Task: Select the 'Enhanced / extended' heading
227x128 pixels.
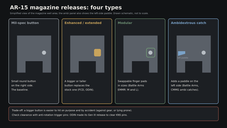Action: pyautogui.click(x=83, y=23)
